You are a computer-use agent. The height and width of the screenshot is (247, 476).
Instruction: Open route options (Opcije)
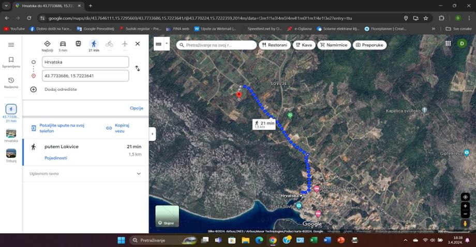136,108
